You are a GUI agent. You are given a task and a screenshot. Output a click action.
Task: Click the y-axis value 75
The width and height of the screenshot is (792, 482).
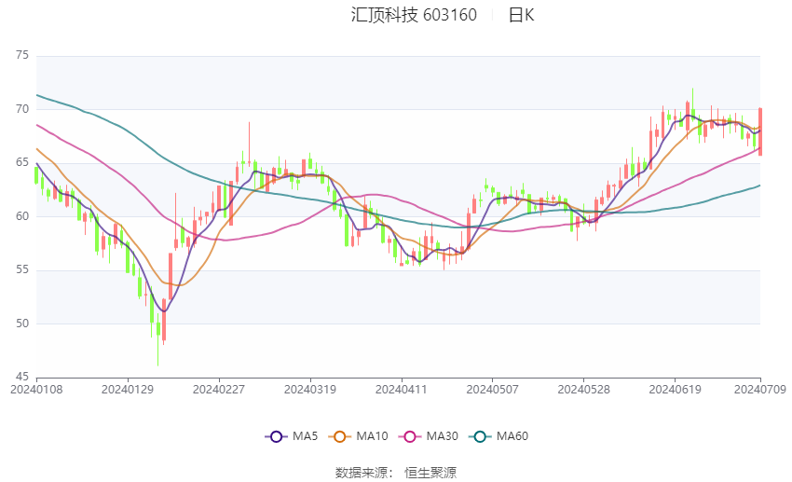[22, 55]
